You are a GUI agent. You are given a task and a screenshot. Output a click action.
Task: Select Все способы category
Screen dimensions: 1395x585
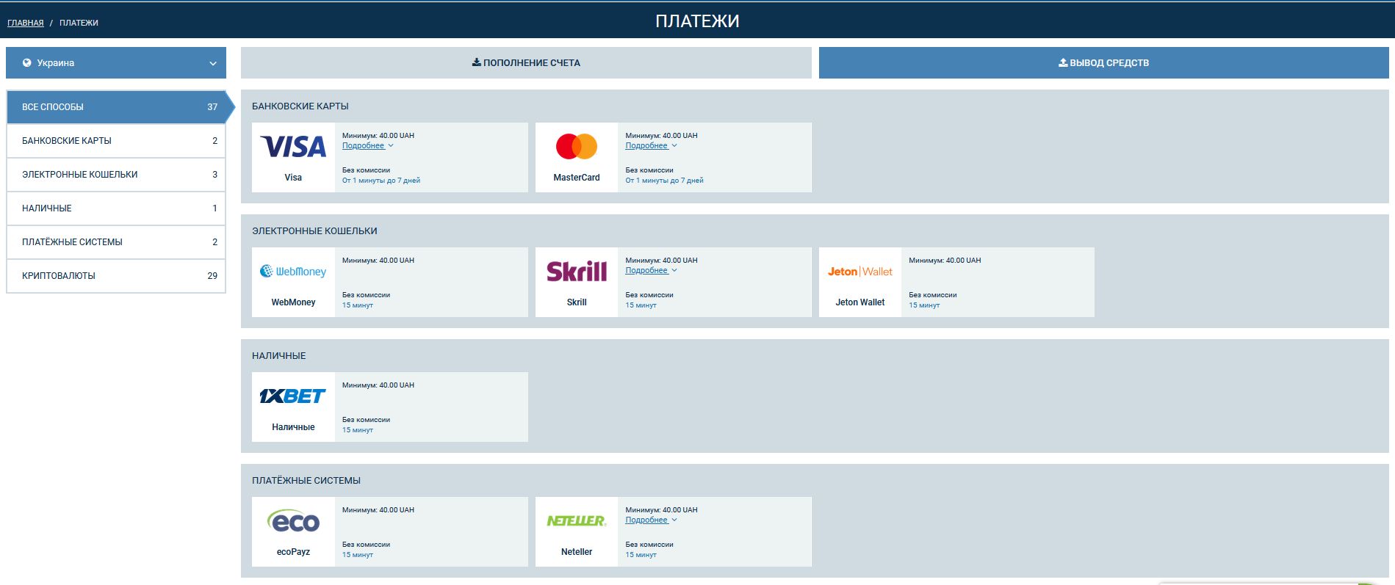(116, 107)
